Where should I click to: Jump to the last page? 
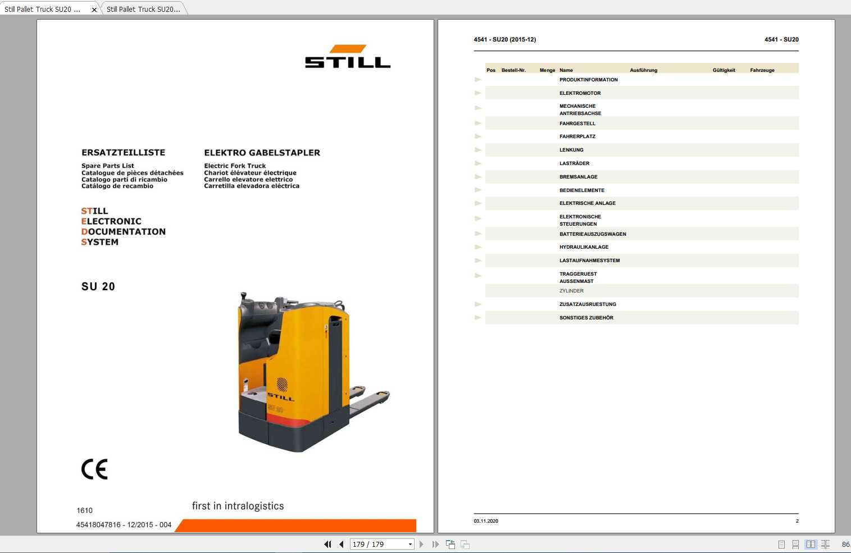435,544
